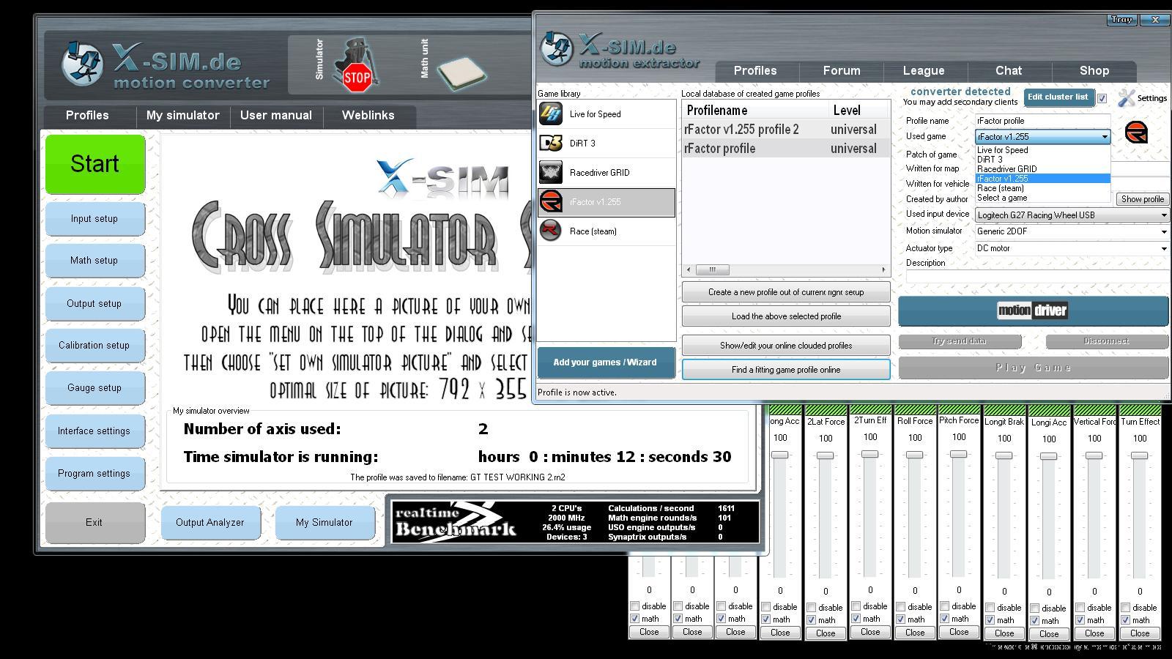Open the Motion simulator dropdown
The image size is (1172, 659).
(1163, 231)
